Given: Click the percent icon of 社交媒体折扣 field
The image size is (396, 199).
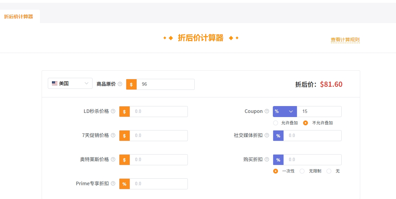Looking at the screenshot, I should tap(278, 136).
